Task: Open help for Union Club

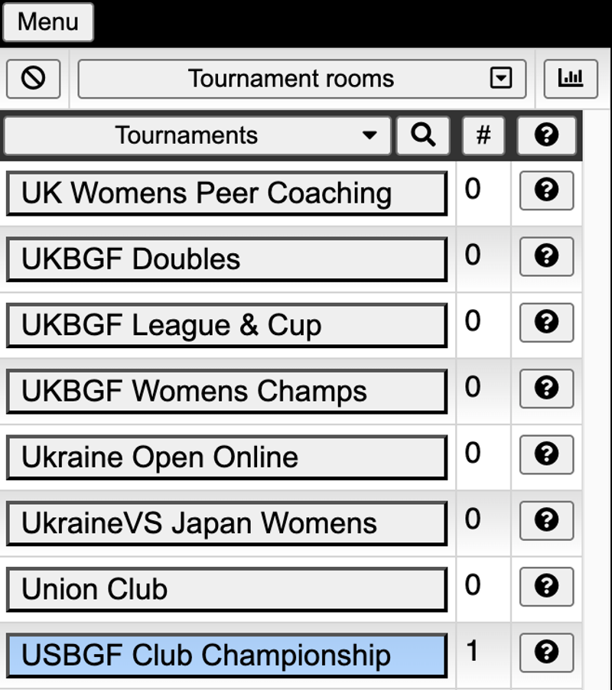Action: (x=546, y=587)
